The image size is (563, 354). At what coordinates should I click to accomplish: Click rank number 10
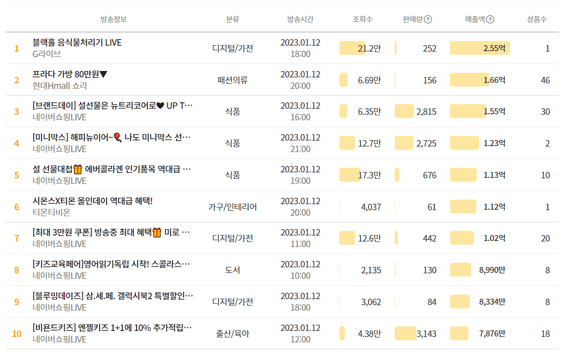tap(17, 334)
